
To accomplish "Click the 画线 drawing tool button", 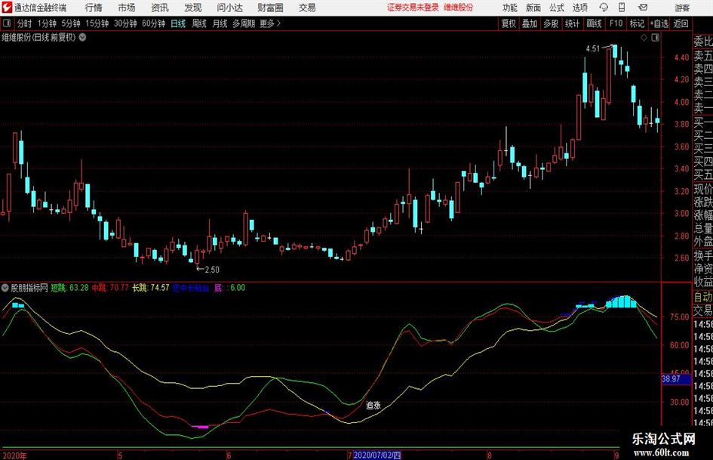I will tap(594, 23).
